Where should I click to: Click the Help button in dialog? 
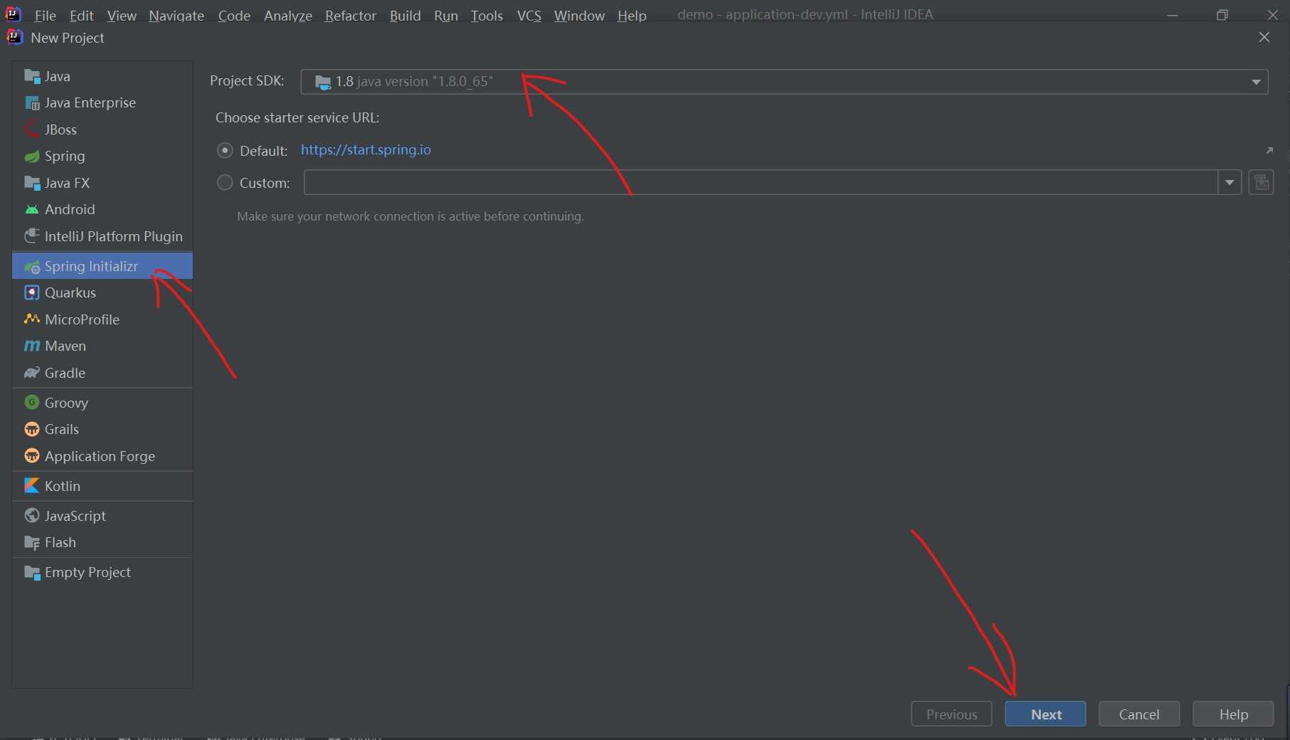tap(1233, 714)
